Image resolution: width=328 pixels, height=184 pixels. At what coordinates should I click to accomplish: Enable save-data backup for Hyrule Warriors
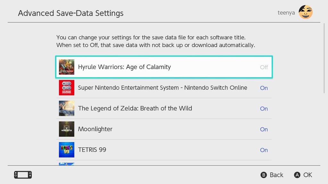tap(264, 67)
